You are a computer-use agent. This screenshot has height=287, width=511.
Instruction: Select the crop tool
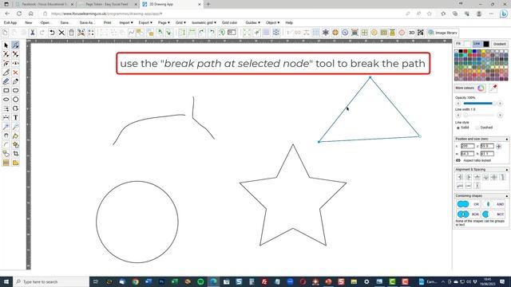[15, 154]
